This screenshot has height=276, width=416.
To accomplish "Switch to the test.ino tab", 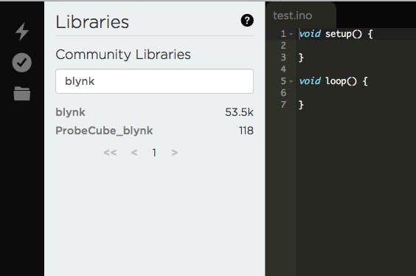I will (293, 15).
